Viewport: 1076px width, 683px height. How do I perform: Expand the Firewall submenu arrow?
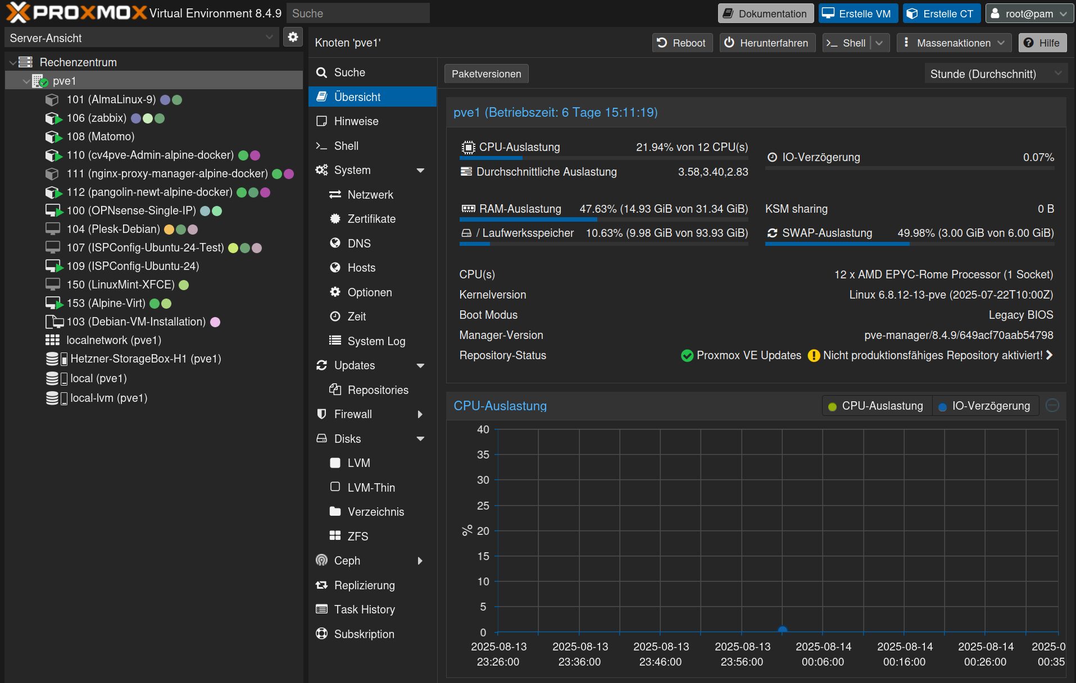click(420, 414)
